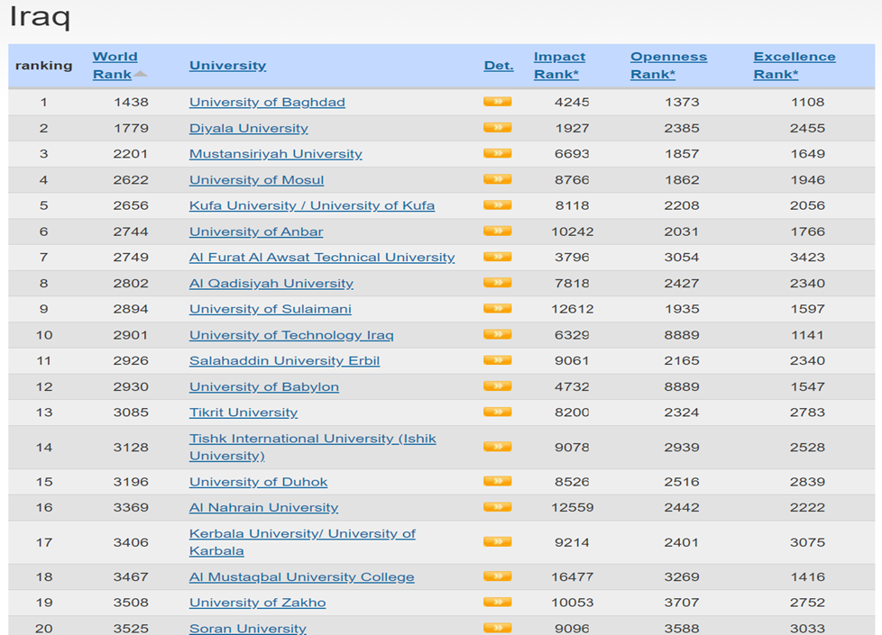Click details icon for University of Anbar

click(497, 231)
